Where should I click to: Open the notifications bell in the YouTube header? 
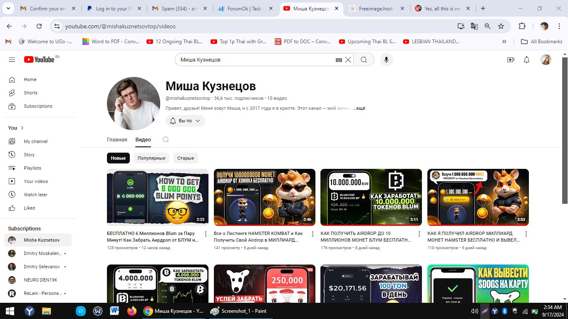tap(526, 59)
